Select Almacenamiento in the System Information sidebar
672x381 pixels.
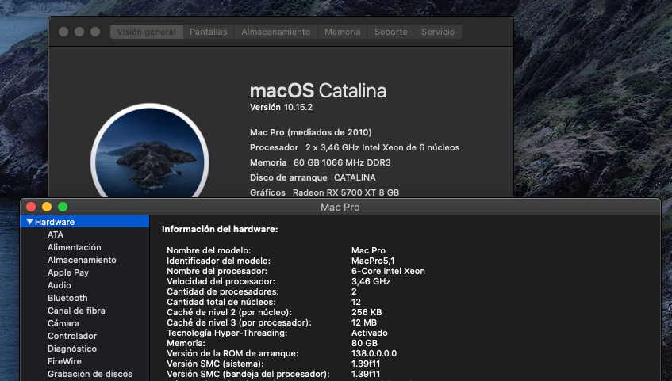coord(82,260)
